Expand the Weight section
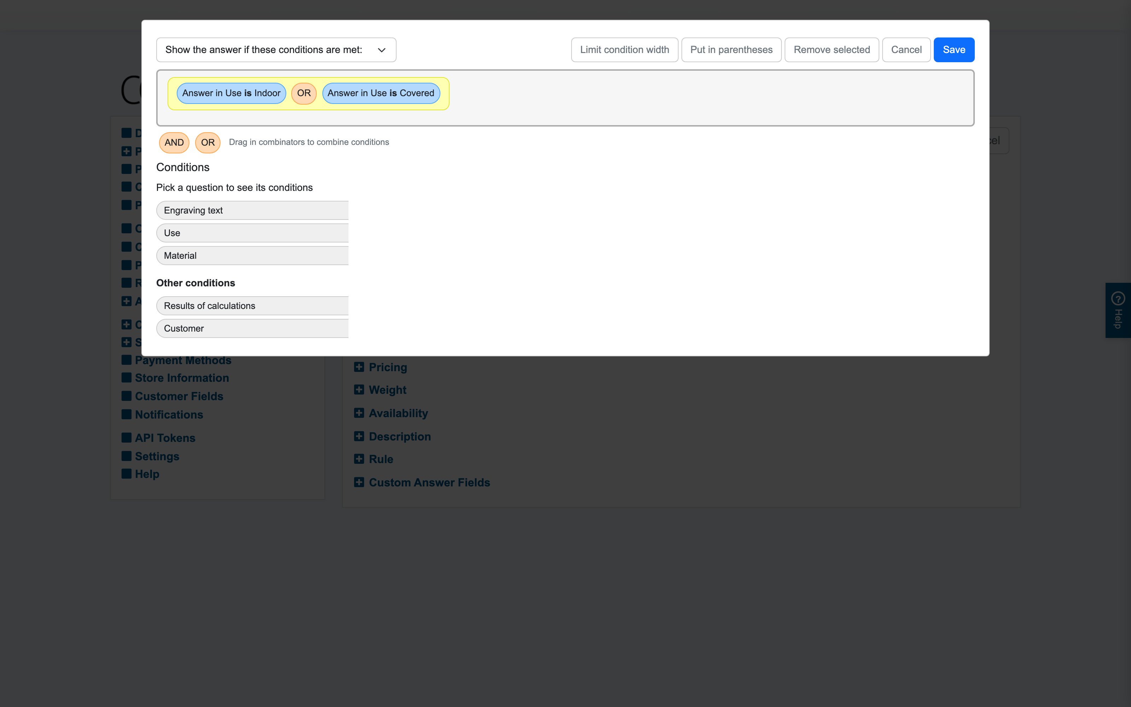Screen dimensions: 1131x707 coord(387,390)
